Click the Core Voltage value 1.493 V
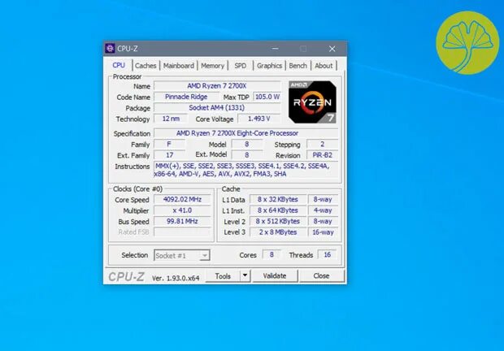The width and height of the screenshot is (504, 351). pyautogui.click(x=259, y=119)
